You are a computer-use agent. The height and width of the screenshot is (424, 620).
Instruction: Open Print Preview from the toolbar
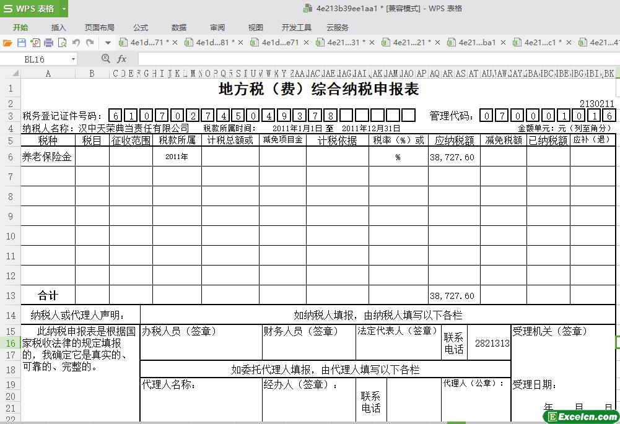(62, 43)
